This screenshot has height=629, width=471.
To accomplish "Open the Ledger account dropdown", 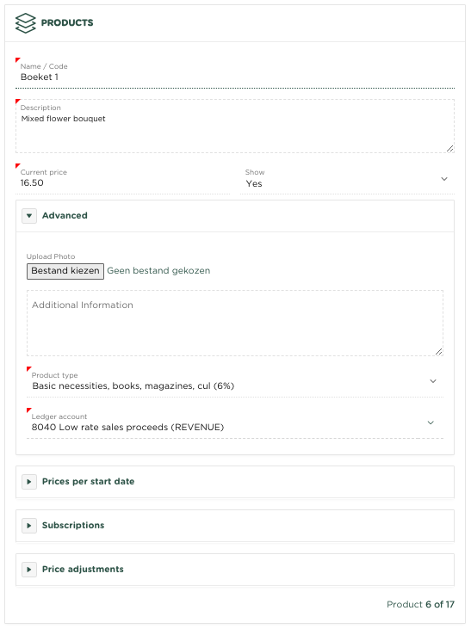I will tap(235, 422).
